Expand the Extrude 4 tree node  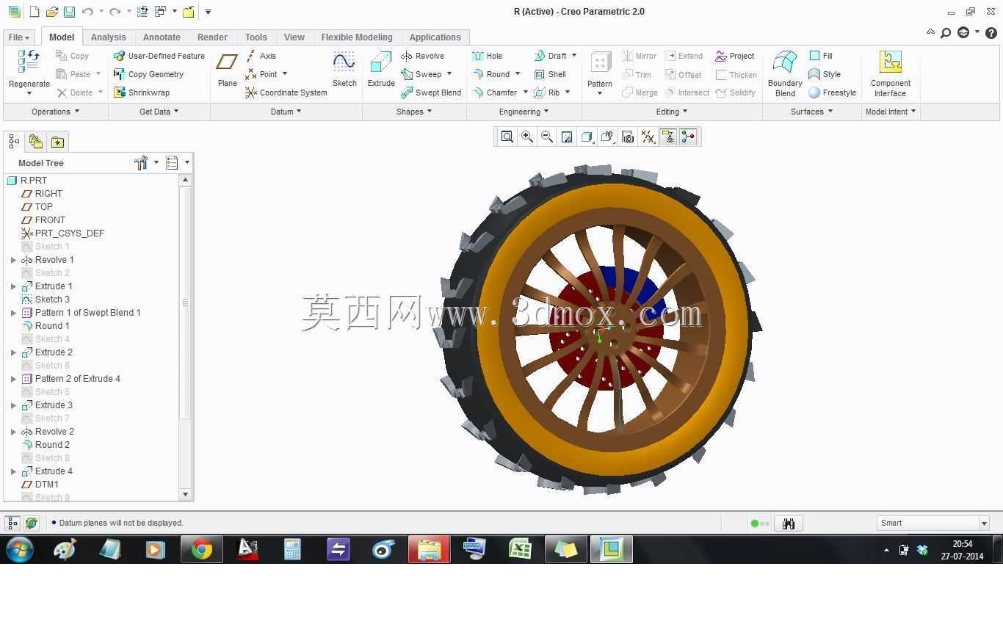[x=13, y=471]
